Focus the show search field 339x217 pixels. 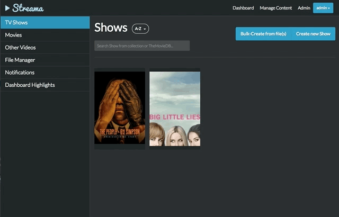pos(142,46)
